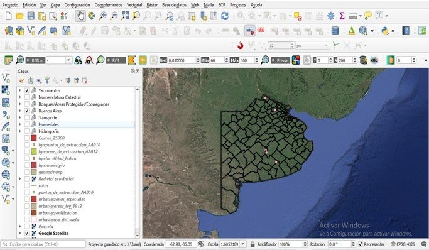This screenshot has width=429, height=250.
Task: Open layer styling brush in Capas panel
Action: [22, 80]
